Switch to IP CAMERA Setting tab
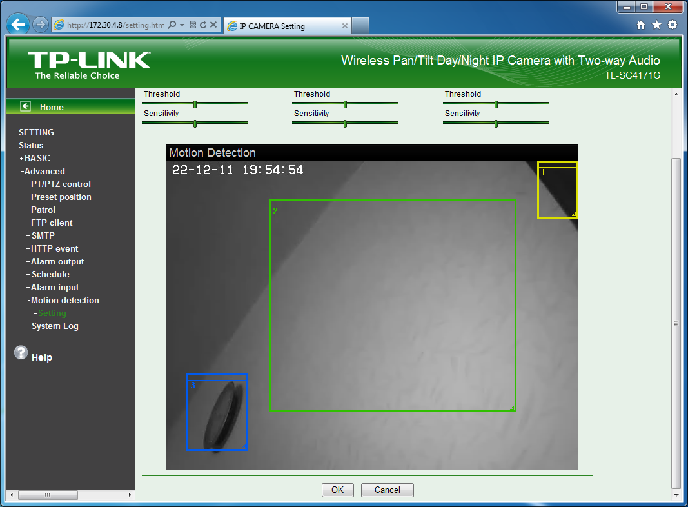 click(288, 26)
